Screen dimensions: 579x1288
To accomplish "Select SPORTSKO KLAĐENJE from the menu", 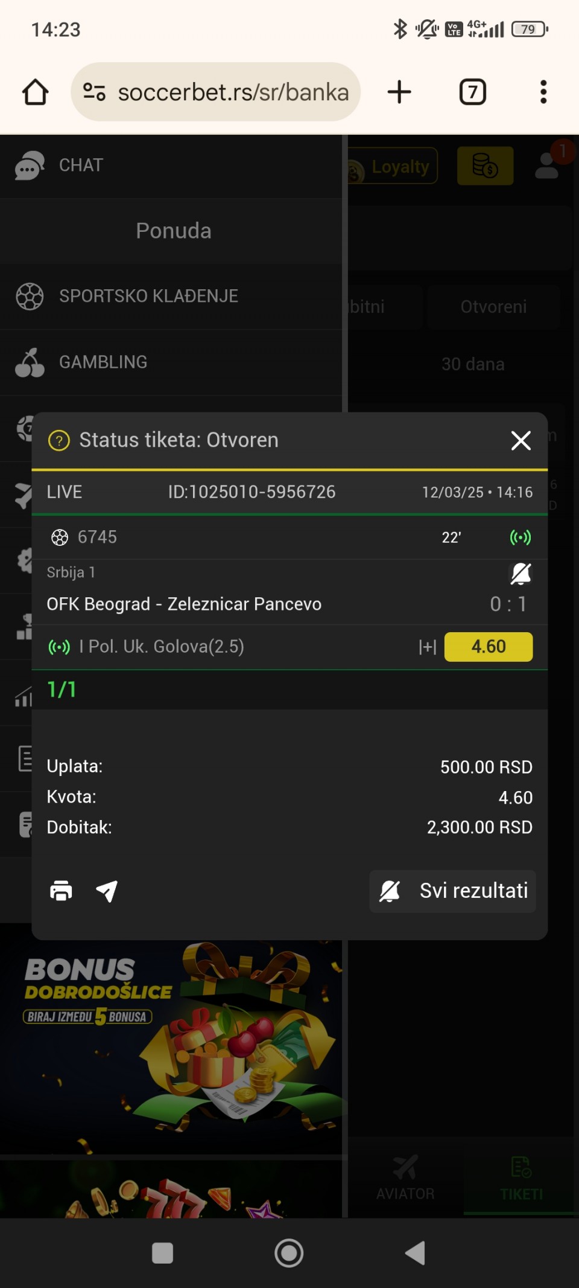I will click(148, 296).
